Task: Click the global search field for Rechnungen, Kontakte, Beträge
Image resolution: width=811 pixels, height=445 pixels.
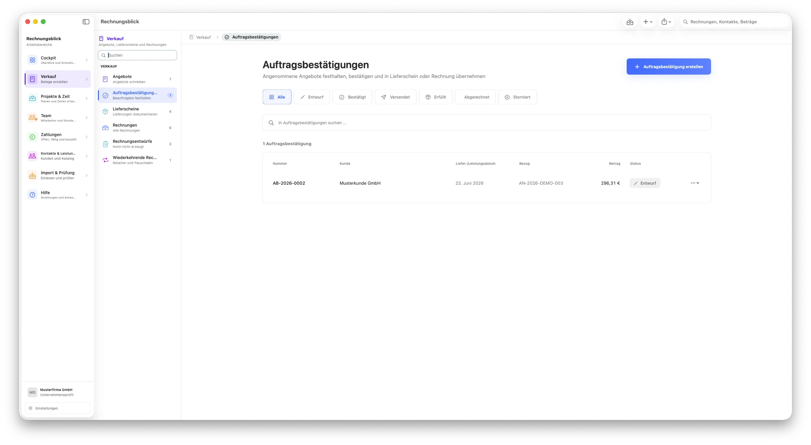Action: point(734,22)
